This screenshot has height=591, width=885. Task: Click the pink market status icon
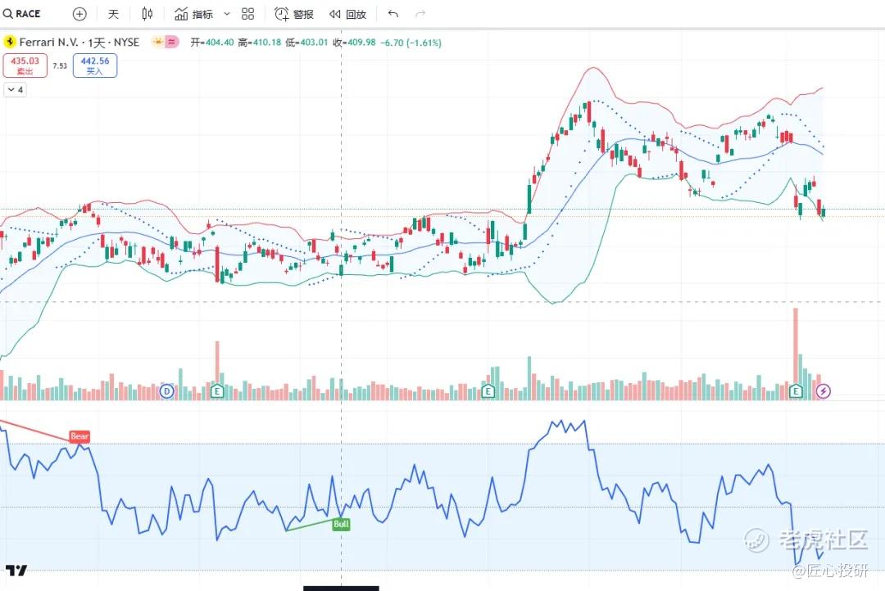tap(171, 42)
